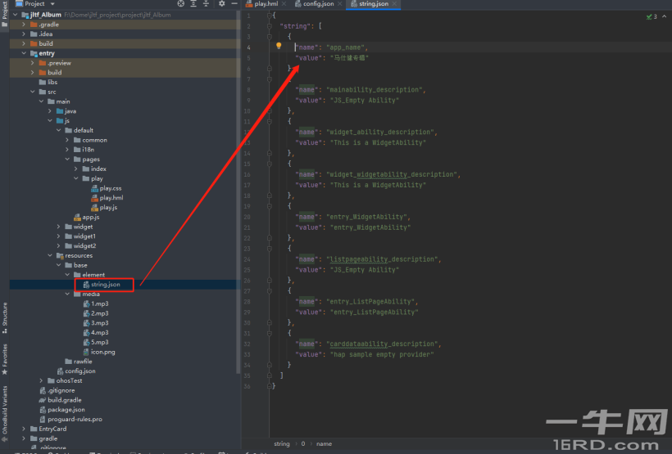Open package.json in tree

[x=62, y=410]
